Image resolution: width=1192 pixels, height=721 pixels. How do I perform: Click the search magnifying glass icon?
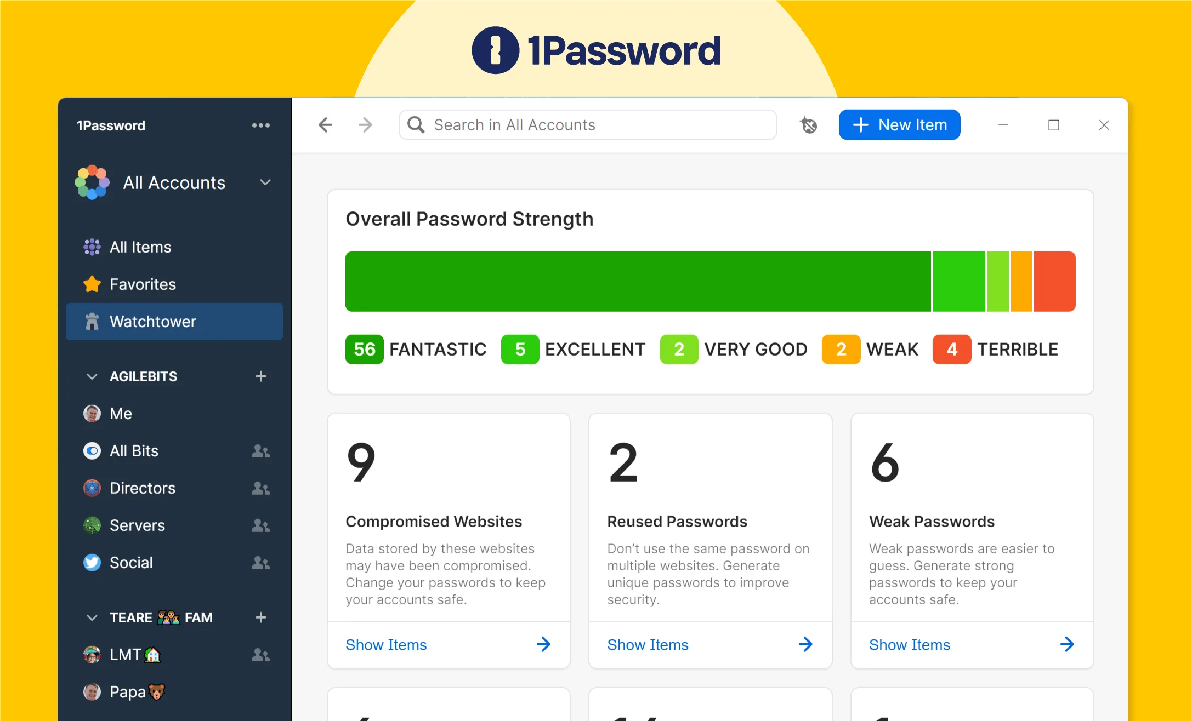[x=416, y=125]
